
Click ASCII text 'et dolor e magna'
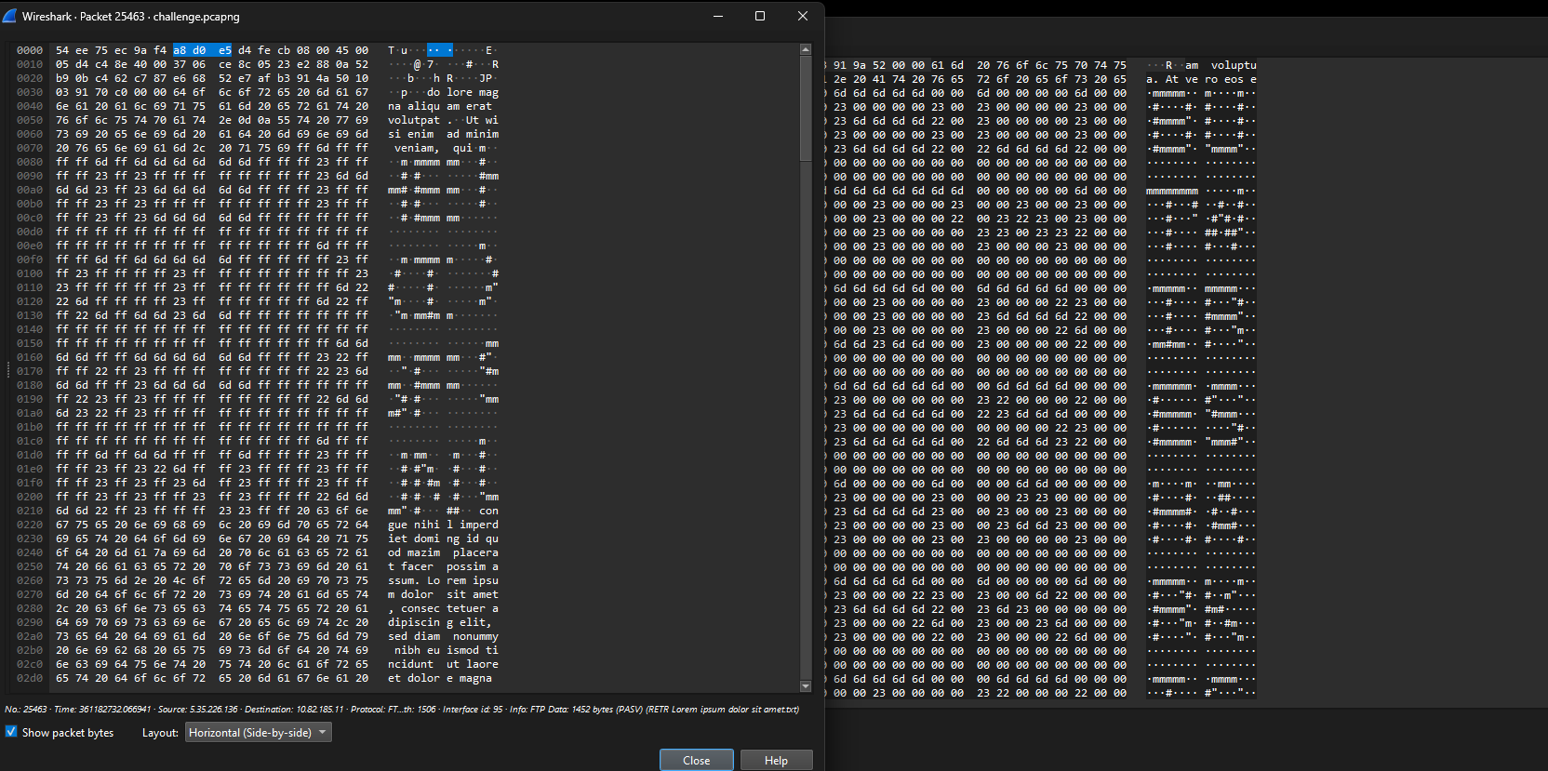click(440, 678)
